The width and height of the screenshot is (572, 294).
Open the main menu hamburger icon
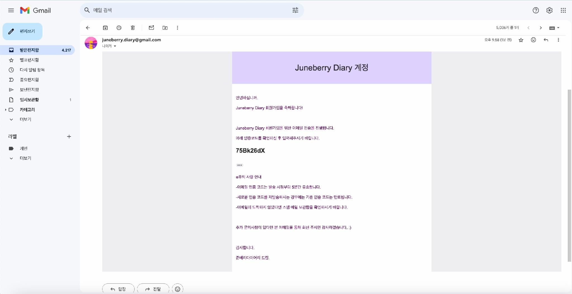pos(11,10)
